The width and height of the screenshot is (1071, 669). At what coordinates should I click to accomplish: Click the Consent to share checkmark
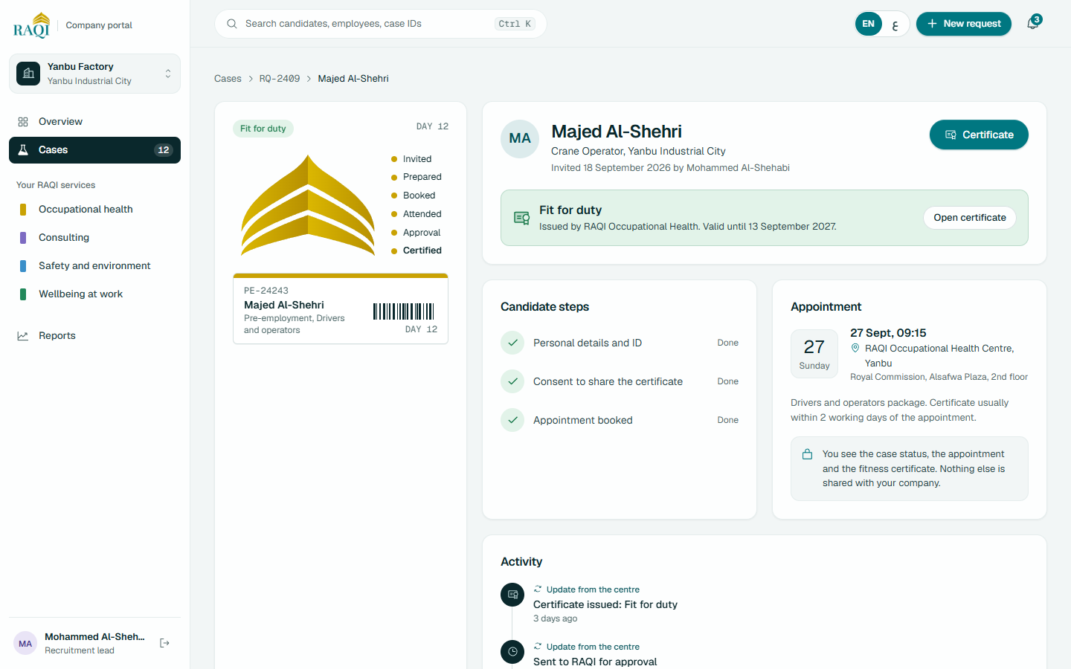click(512, 381)
